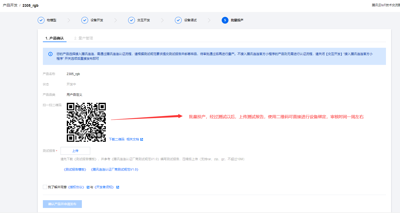Click chevron arrow after 设备调试 step
The height and width of the screenshot is (216, 400).
(x=209, y=20)
